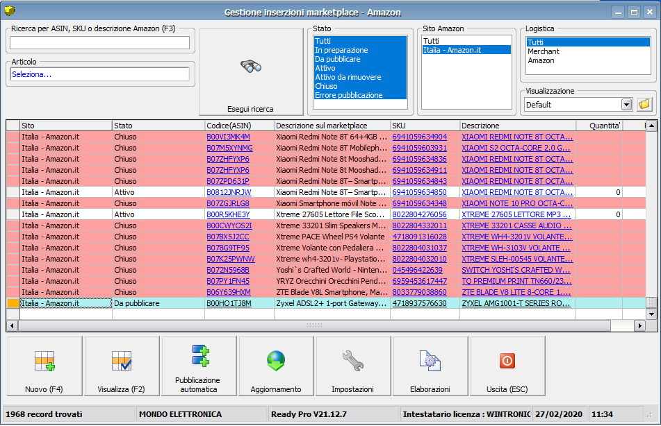
Task: Click 'MONDO ELETTRONICA' in the status bar
Action: click(181, 414)
